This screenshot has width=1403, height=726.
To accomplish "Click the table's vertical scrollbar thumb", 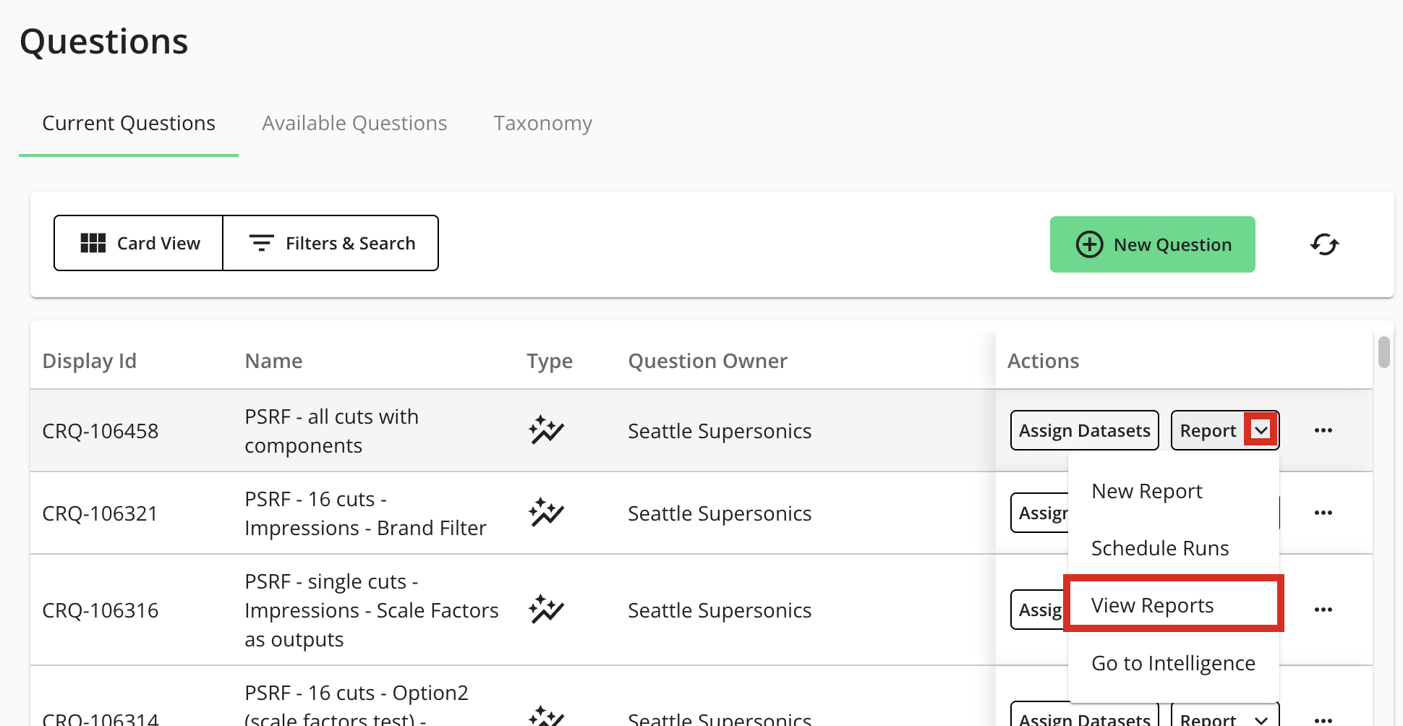I will coord(1383,352).
